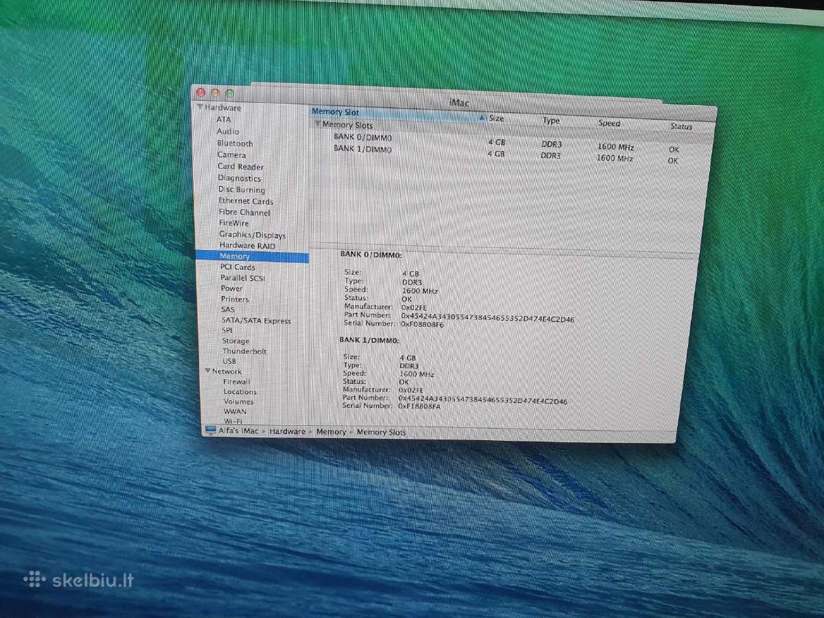Select Ethernet Cards entry

point(246,201)
